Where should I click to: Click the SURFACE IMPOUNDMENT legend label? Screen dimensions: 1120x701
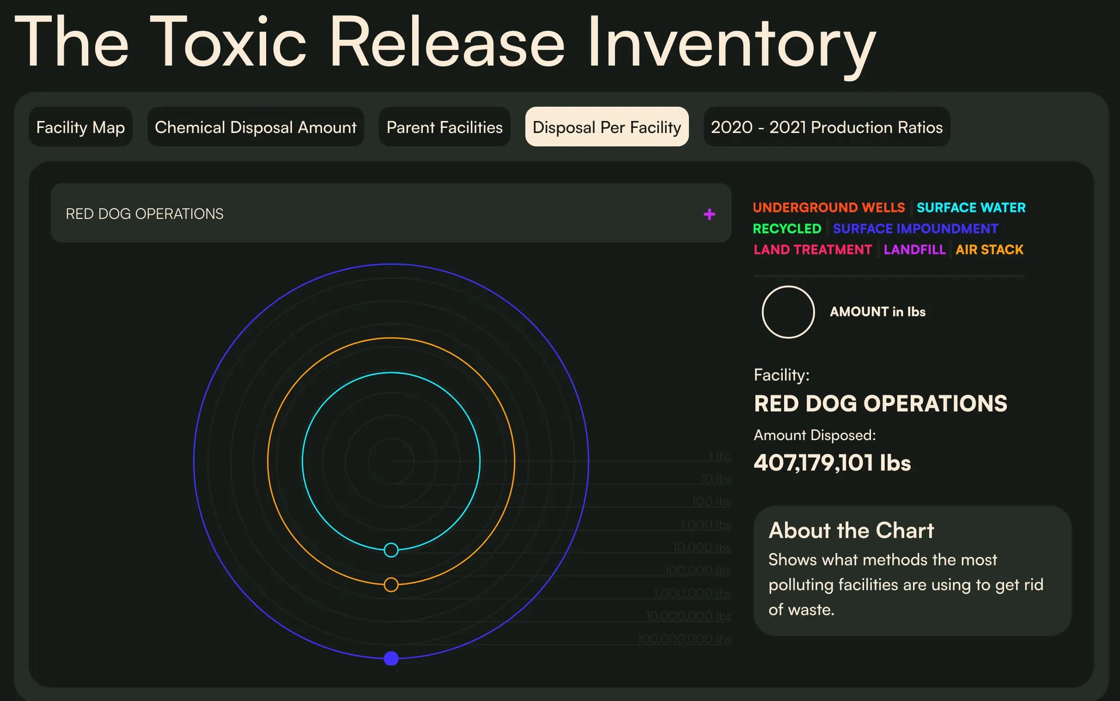tap(915, 229)
